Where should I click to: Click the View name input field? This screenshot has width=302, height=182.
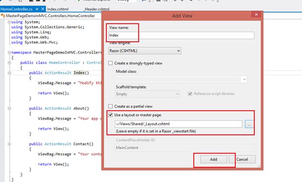[181, 35]
